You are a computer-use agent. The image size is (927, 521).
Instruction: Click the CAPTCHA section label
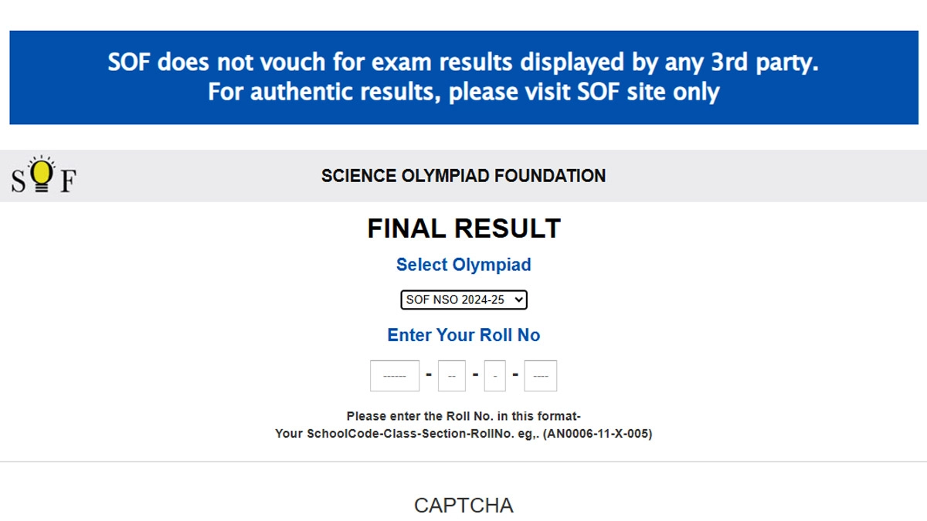pos(463,506)
